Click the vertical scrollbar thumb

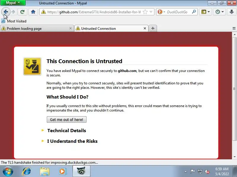point(234,89)
